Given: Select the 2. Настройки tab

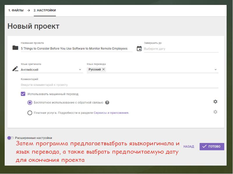Looking at the screenshot, I should pyautogui.click(x=45, y=10).
